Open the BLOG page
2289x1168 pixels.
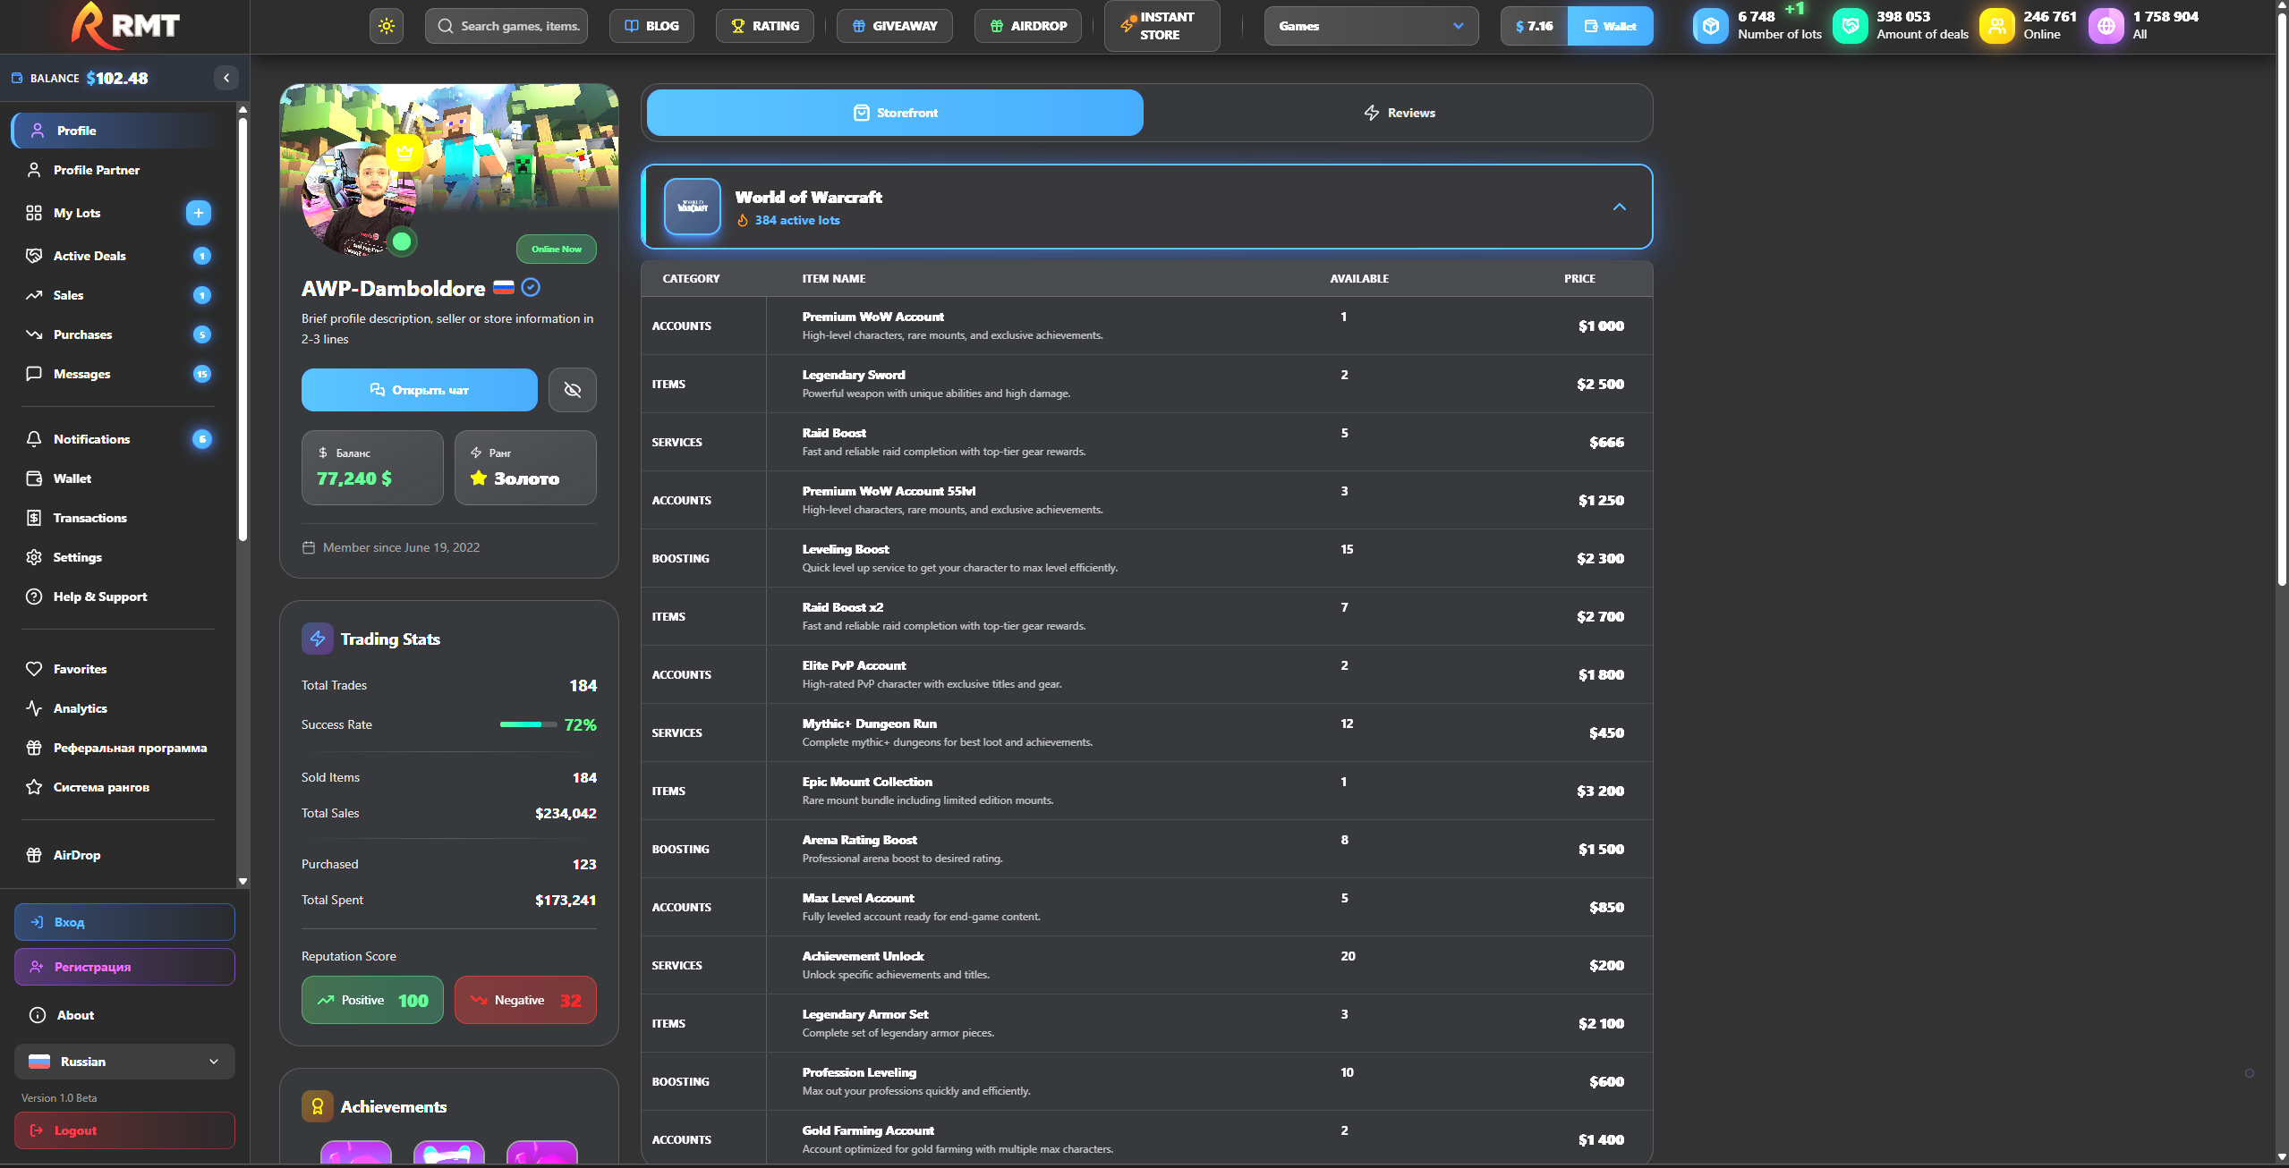651,26
